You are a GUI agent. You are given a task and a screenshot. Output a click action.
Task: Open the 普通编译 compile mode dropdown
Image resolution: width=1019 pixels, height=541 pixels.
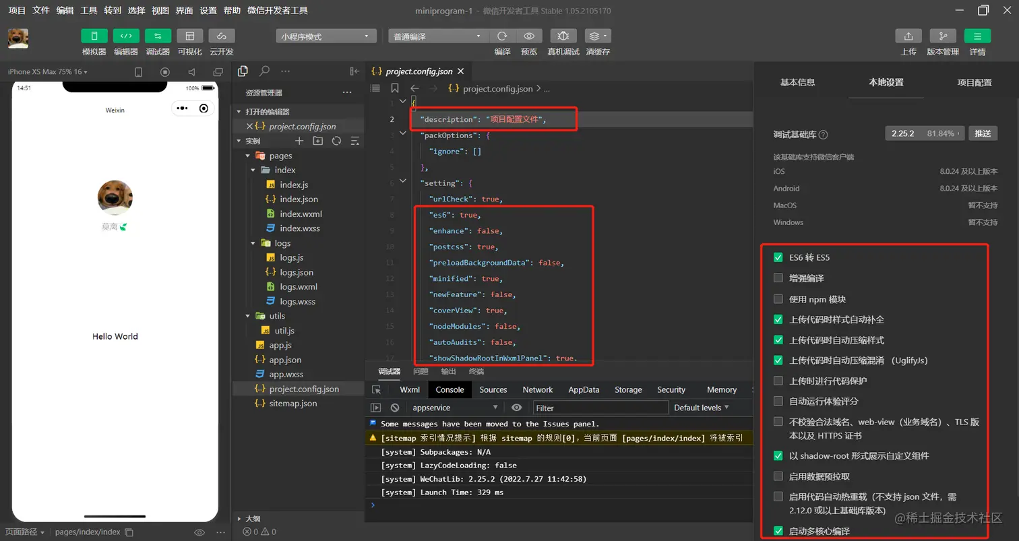pyautogui.click(x=438, y=36)
